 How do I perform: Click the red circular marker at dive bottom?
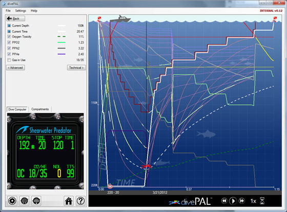click(110, 186)
